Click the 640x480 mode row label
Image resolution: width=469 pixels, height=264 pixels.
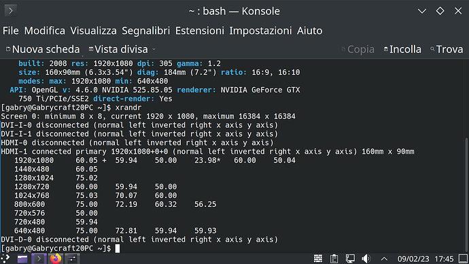click(30, 231)
